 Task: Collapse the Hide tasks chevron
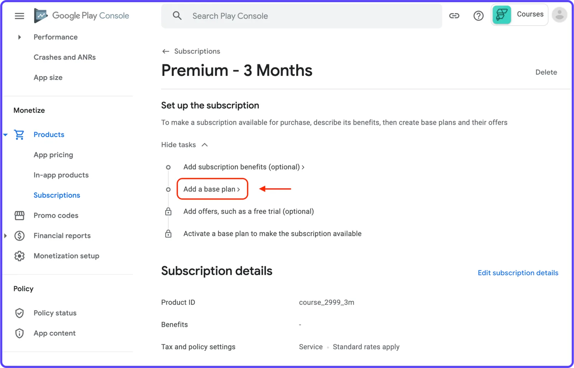tap(204, 145)
